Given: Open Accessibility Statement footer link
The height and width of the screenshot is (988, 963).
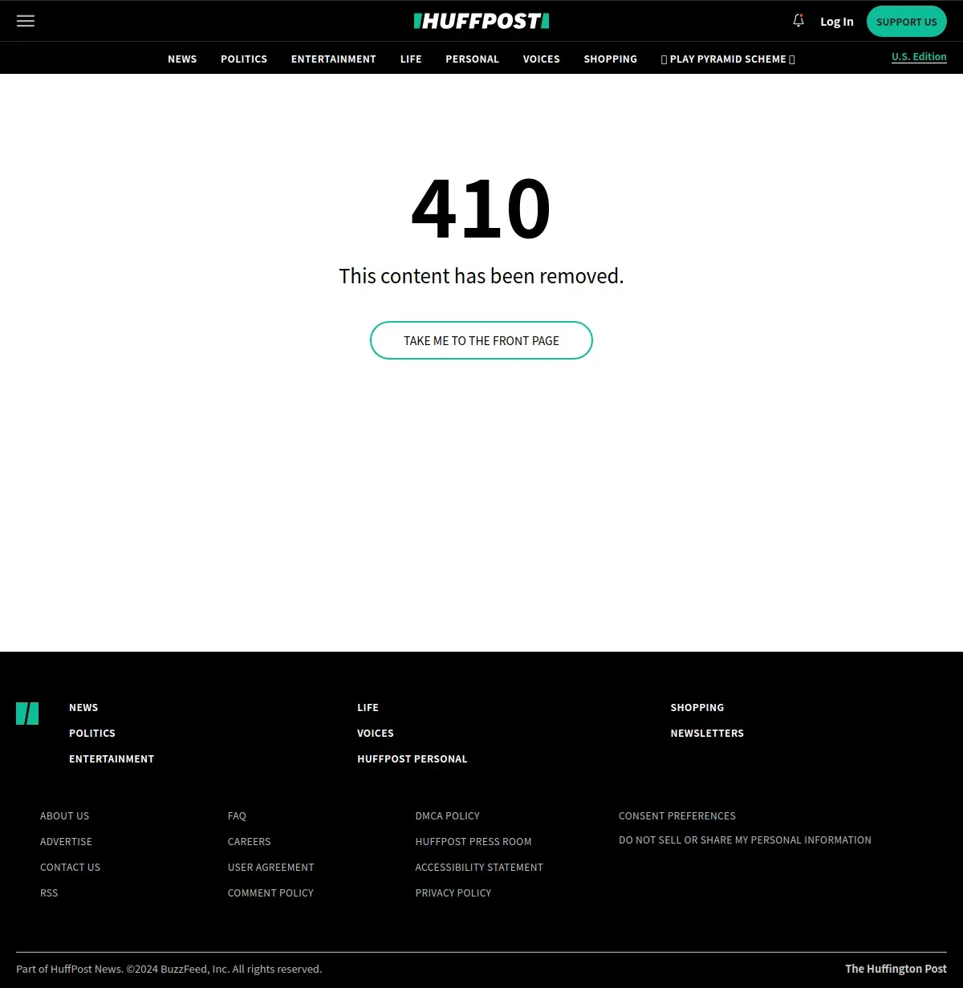Looking at the screenshot, I should 479,867.
